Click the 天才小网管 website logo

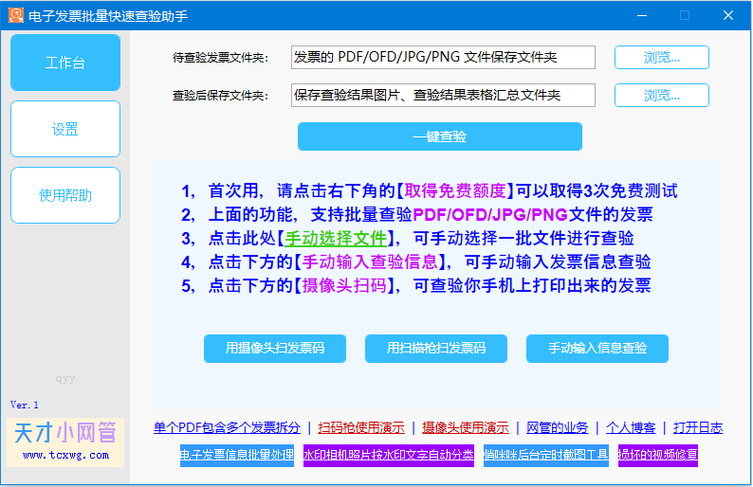[65, 442]
